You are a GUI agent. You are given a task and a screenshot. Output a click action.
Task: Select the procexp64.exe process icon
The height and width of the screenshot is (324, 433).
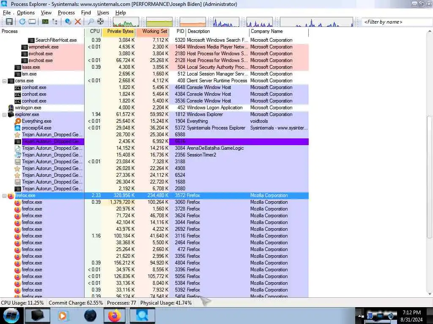[x=18, y=128]
